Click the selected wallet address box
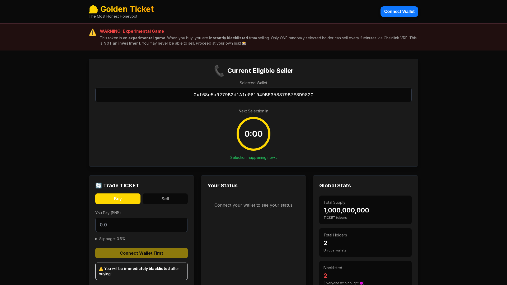The image size is (507, 285). (253, 95)
